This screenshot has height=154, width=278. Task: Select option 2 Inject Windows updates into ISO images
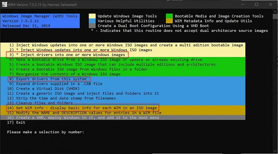point(81,50)
